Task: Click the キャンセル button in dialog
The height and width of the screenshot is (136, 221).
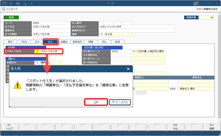Action: pos(120,102)
